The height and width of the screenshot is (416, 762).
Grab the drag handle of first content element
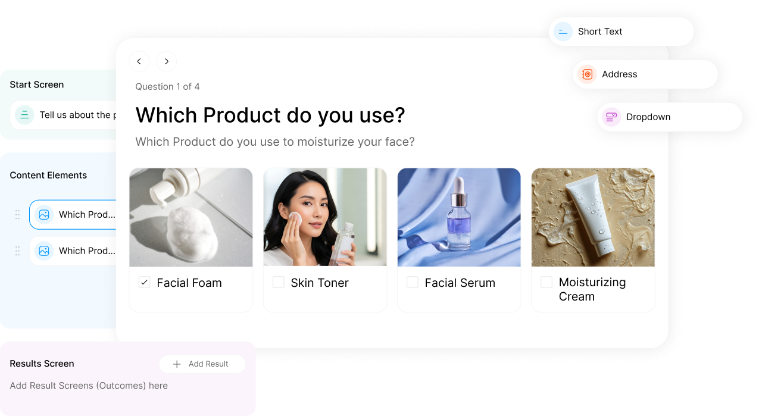[x=17, y=215]
